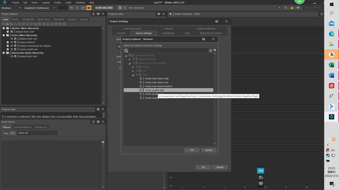This screenshot has width=339, height=190.
Task: Click the Wwise logo in the menu bar
Action: [5, 2]
